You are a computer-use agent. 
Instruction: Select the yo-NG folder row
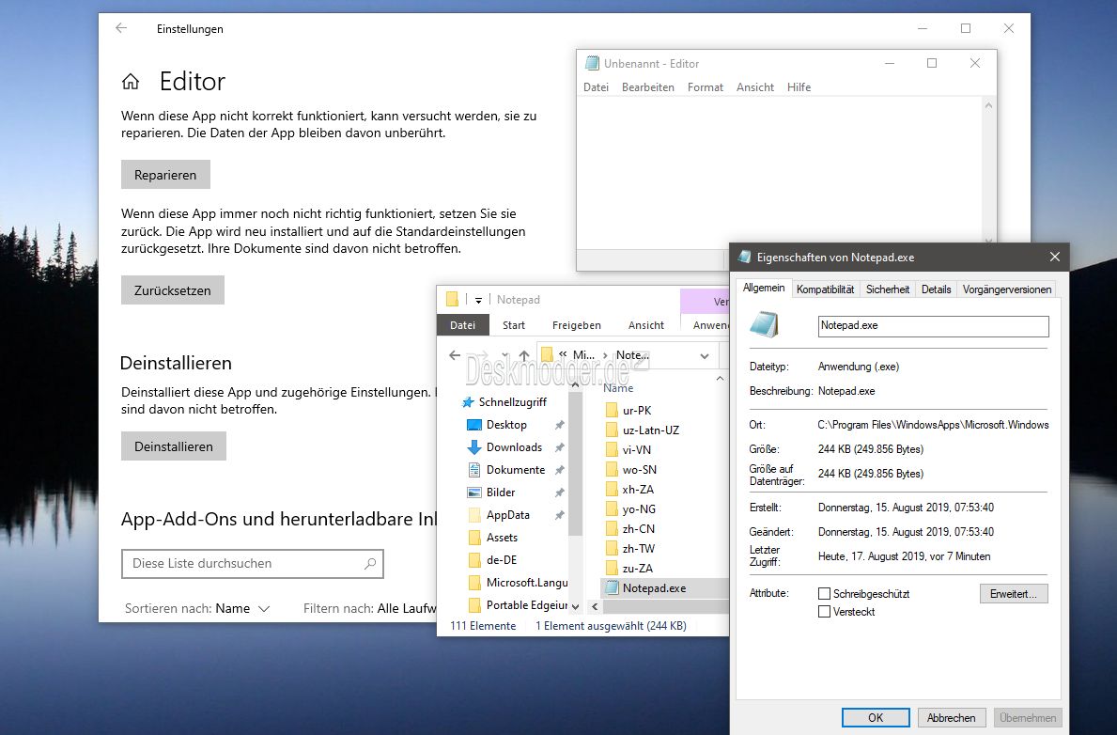coord(665,509)
